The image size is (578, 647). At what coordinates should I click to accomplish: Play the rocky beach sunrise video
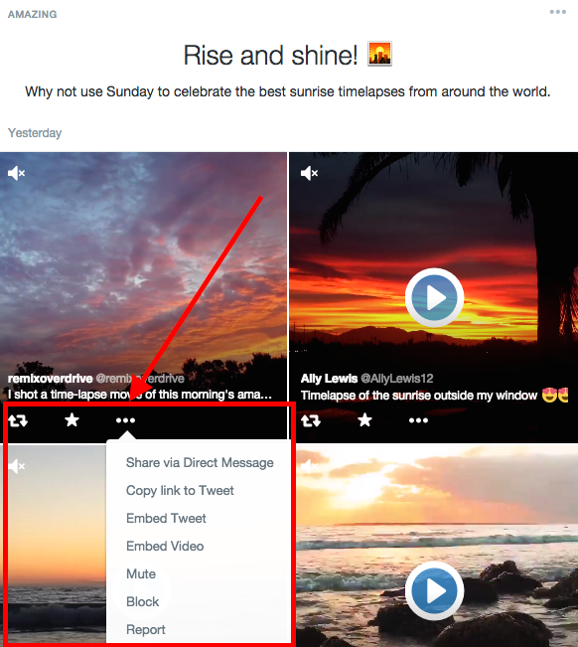click(434, 591)
